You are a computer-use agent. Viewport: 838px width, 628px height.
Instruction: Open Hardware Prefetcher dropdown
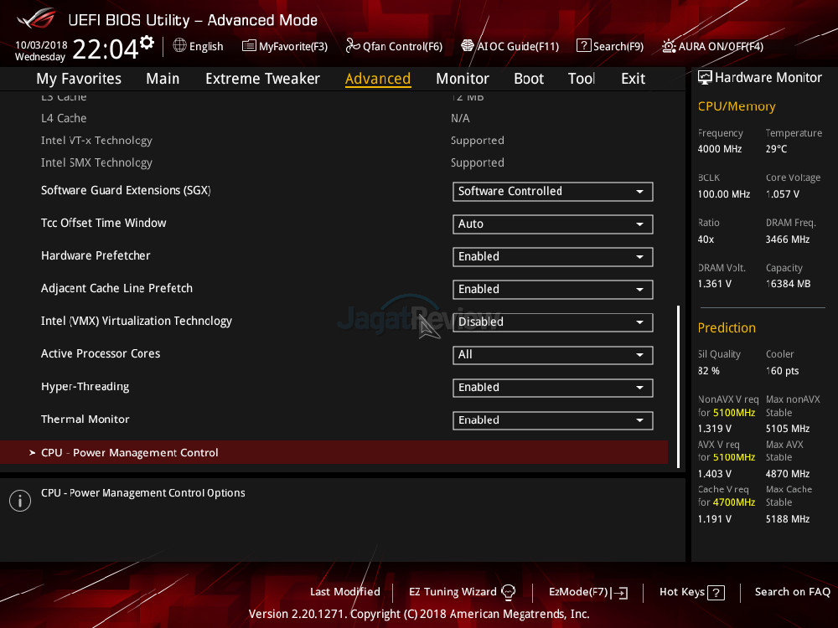(x=552, y=257)
